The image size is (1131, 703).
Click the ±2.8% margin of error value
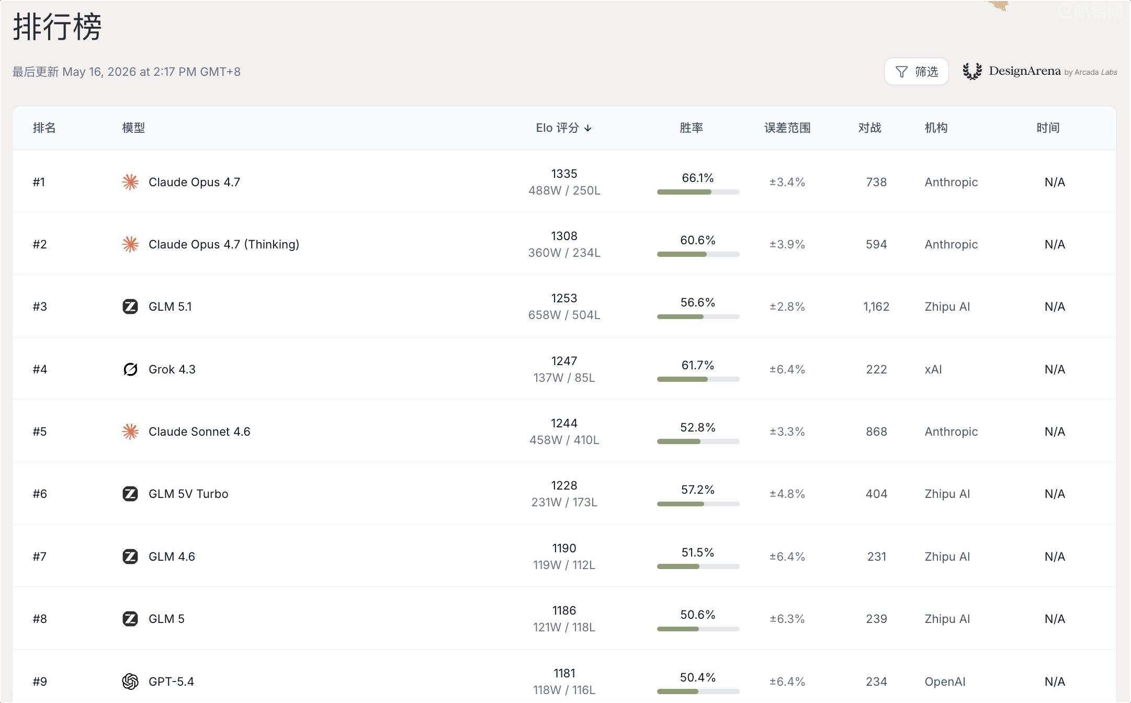(787, 307)
